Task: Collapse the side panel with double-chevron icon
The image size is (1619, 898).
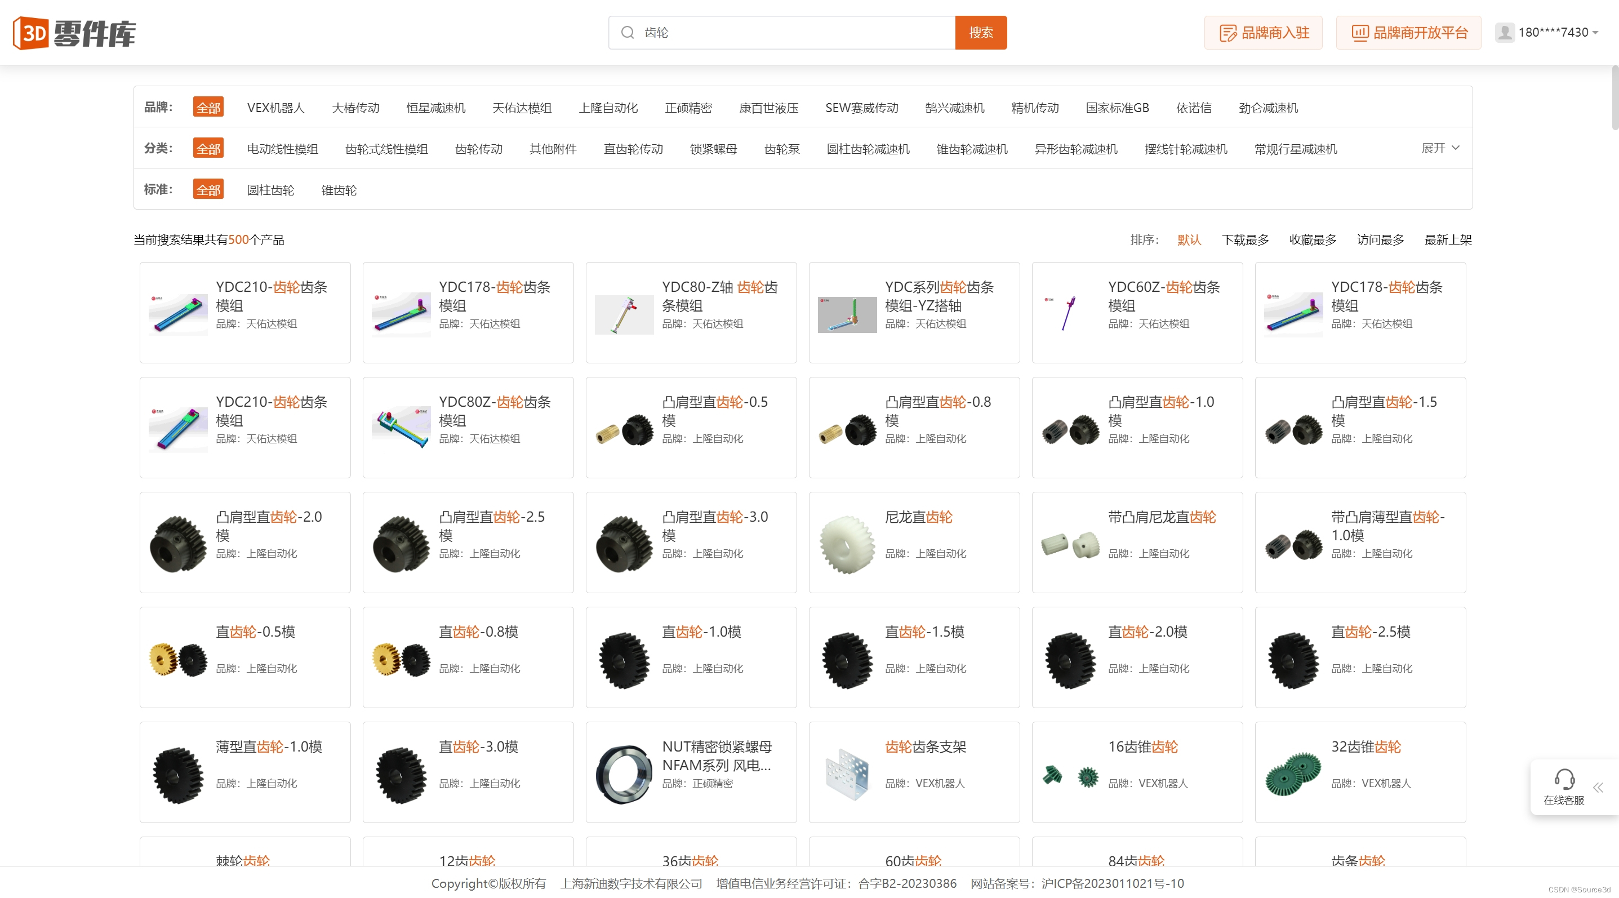Action: pyautogui.click(x=1598, y=788)
